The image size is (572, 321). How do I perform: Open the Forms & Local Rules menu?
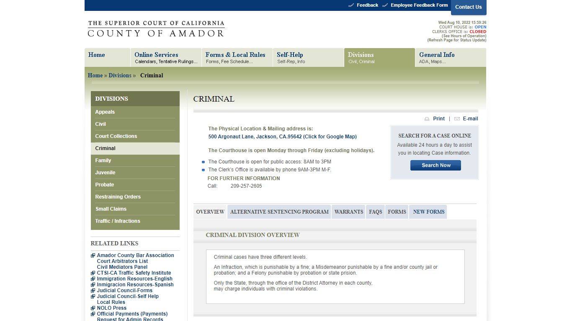[237, 58]
